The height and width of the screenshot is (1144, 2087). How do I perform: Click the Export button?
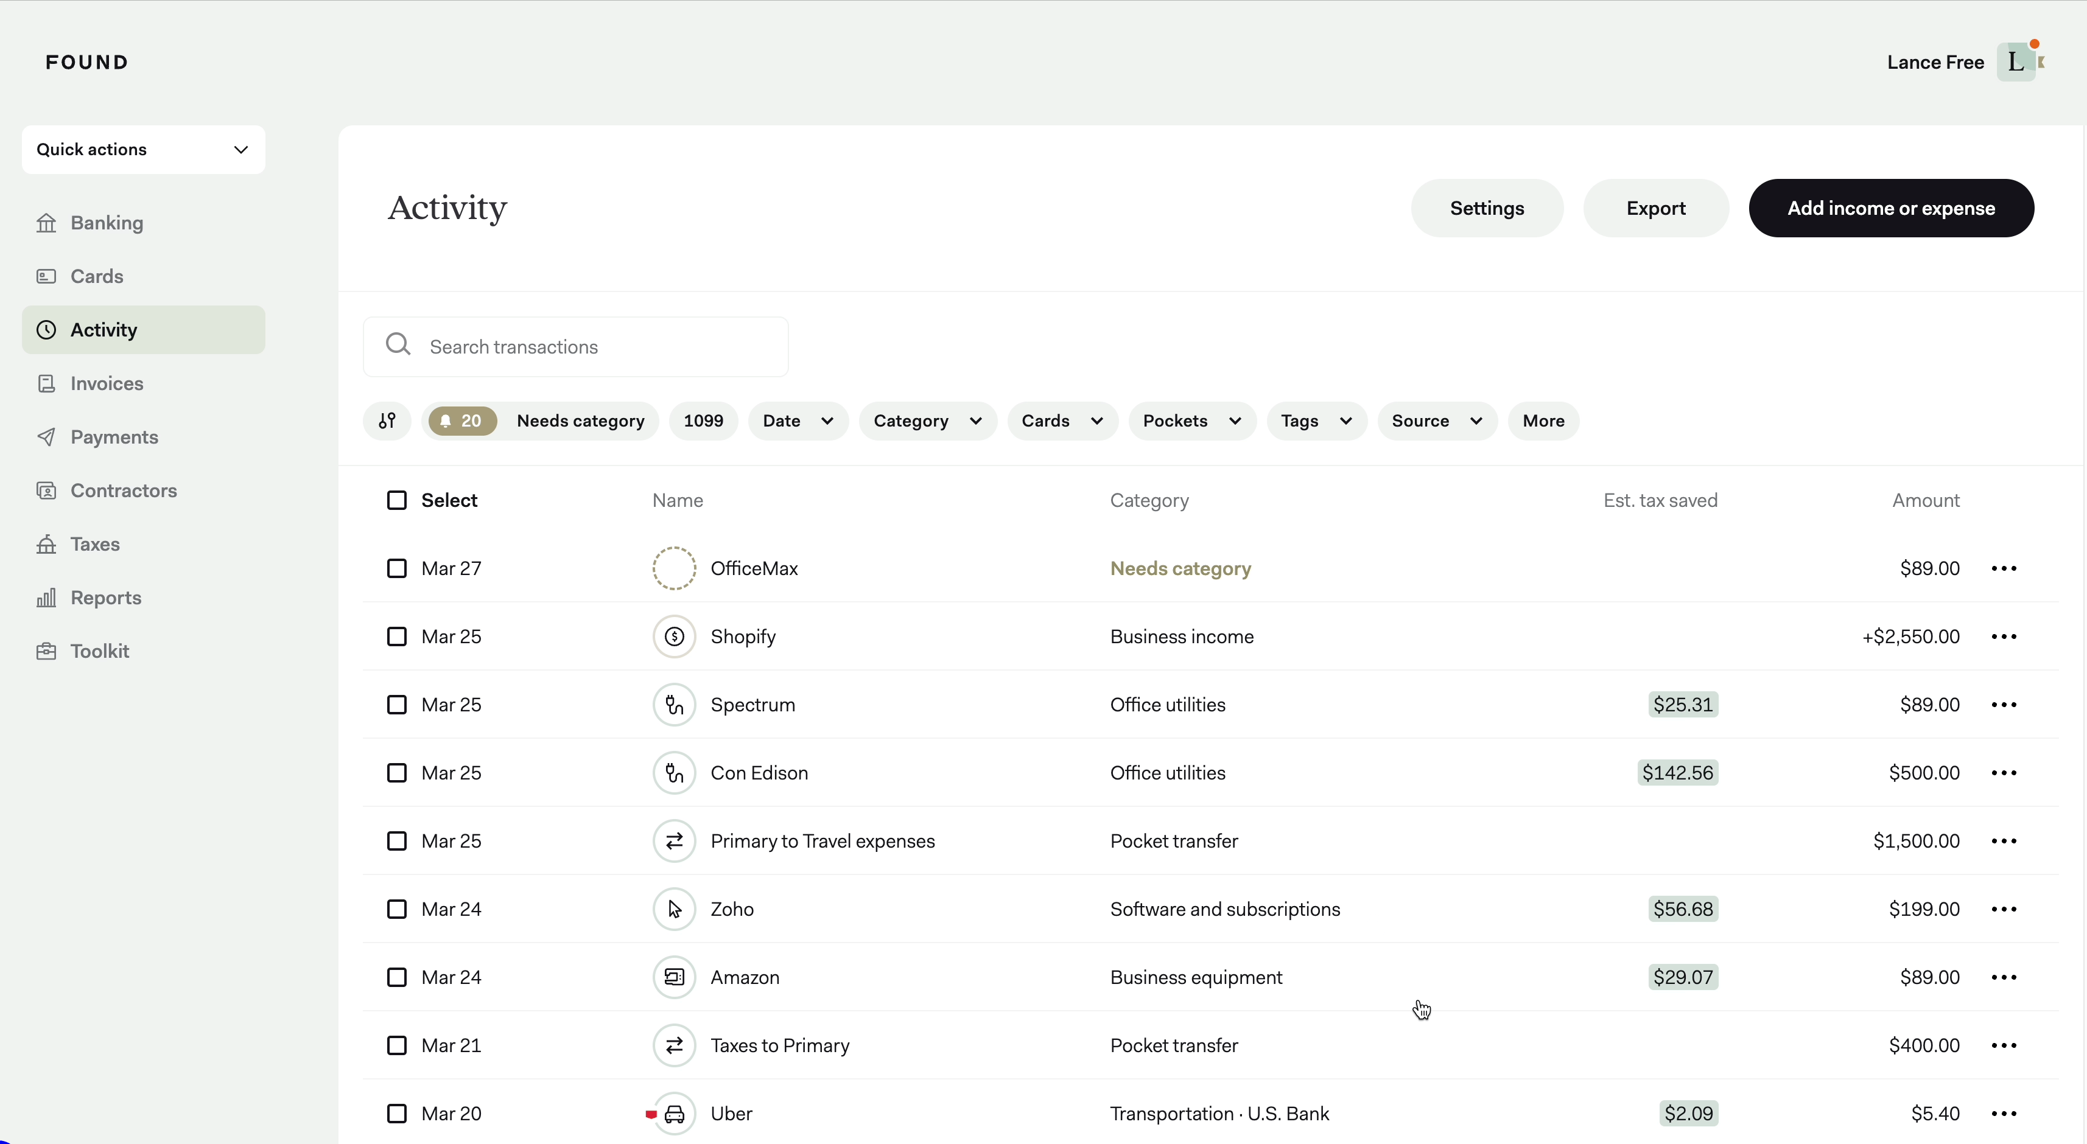point(1655,208)
